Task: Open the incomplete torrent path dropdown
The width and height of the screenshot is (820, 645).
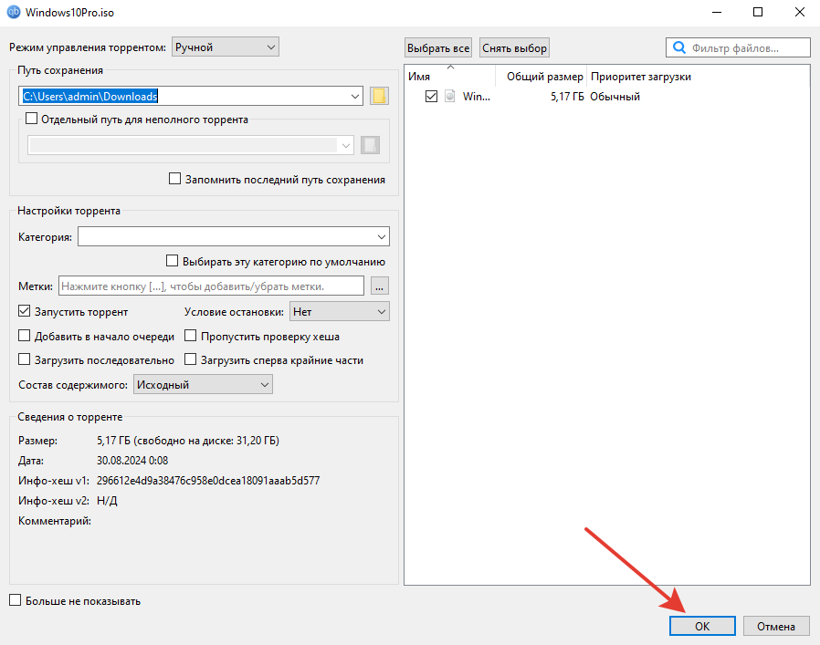Action: click(x=191, y=145)
